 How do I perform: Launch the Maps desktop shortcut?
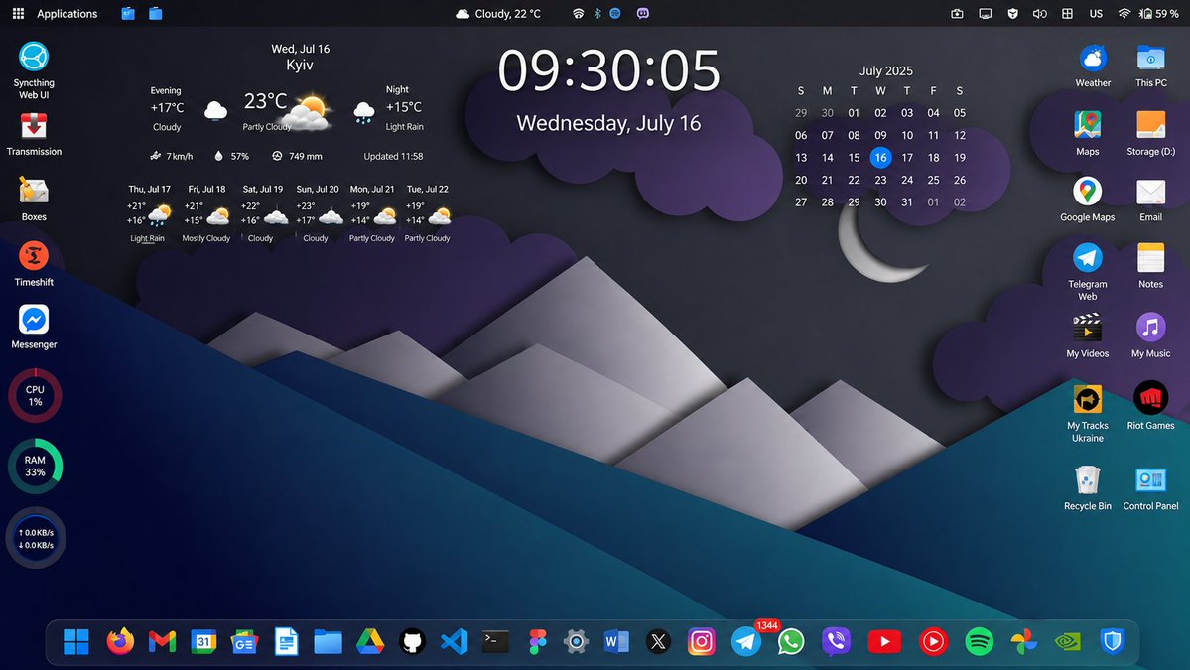pyautogui.click(x=1087, y=133)
